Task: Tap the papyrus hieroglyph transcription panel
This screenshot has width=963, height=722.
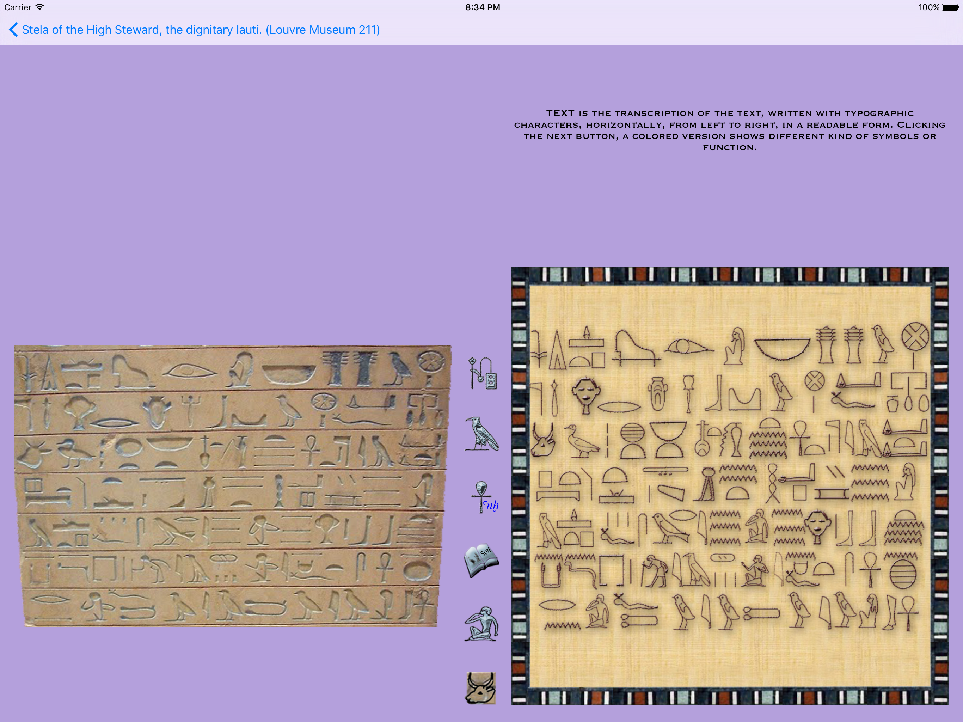Action: [730, 485]
